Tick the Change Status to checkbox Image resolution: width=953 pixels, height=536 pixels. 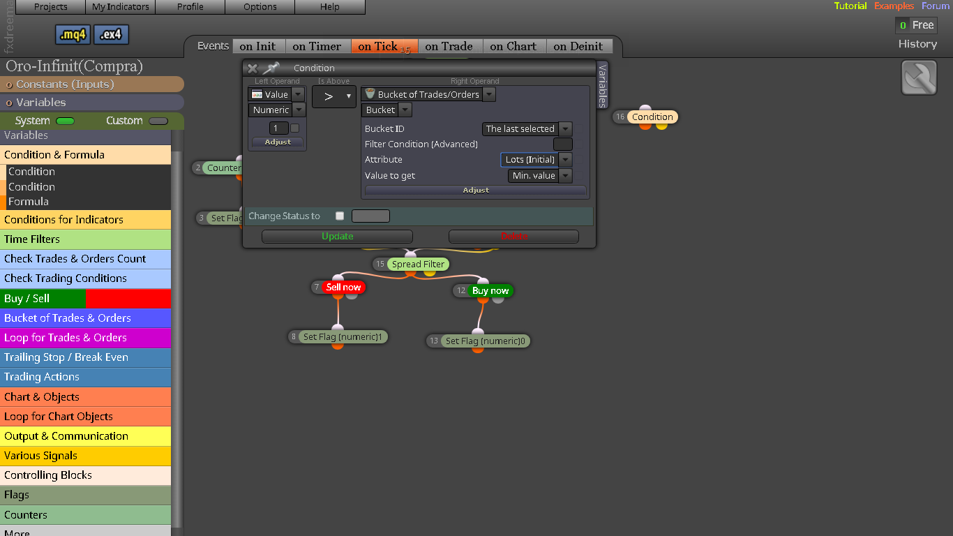340,216
